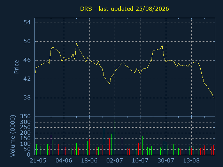The width and height of the screenshot is (223, 167).
Task: Click the 42 price axis label
Action: tap(27, 79)
